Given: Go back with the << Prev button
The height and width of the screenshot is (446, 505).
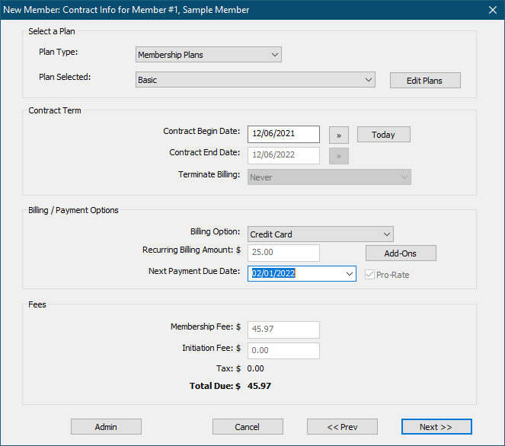Looking at the screenshot, I should [x=342, y=427].
